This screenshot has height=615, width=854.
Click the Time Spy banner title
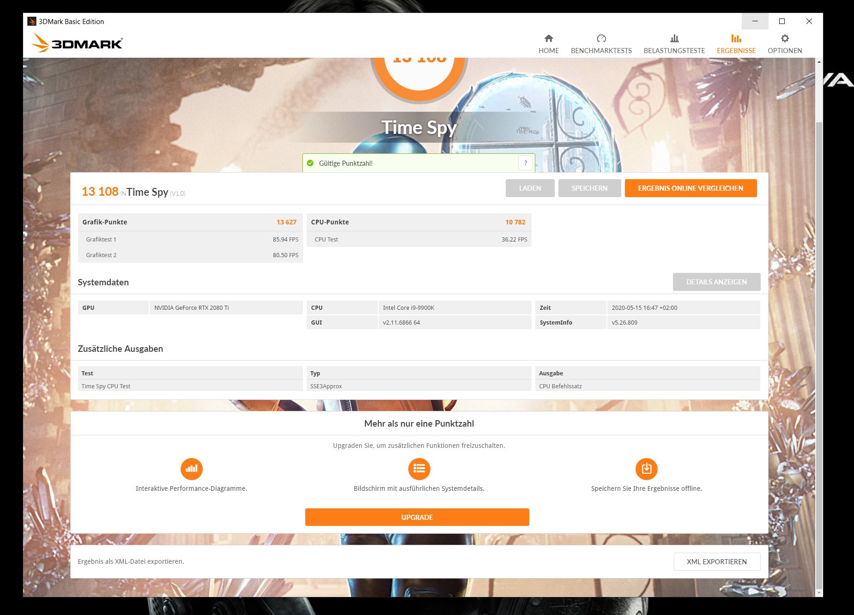pos(419,127)
